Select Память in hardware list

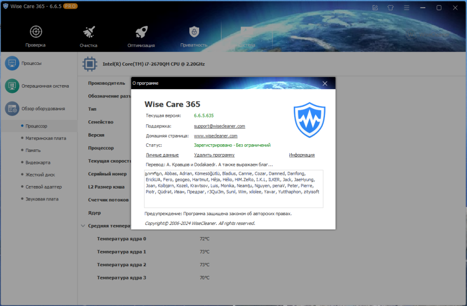33,150
